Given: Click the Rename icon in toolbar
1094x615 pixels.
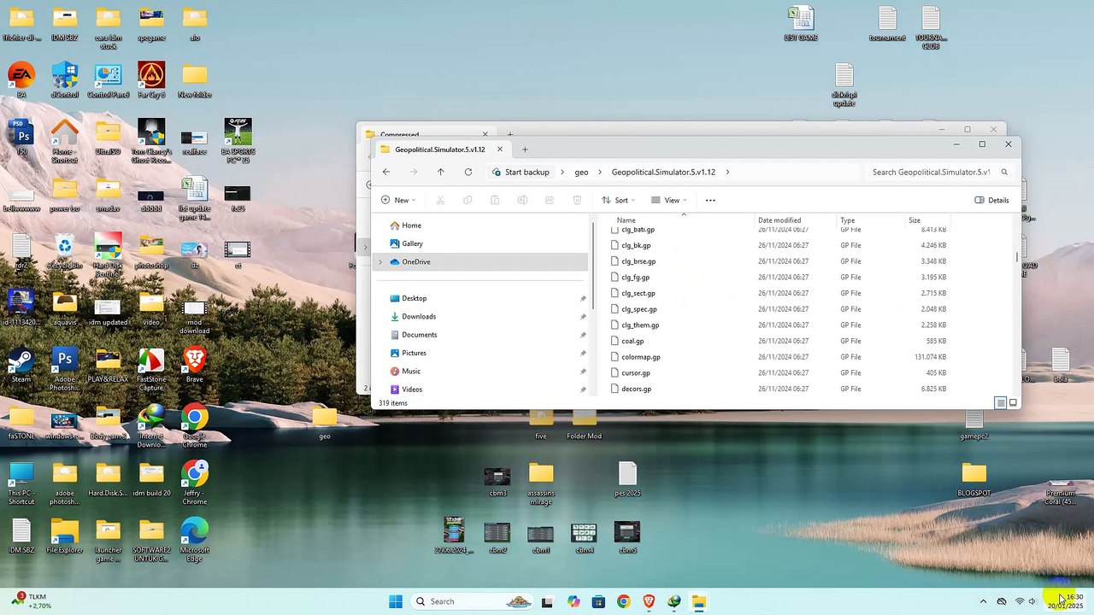Looking at the screenshot, I should click(522, 200).
